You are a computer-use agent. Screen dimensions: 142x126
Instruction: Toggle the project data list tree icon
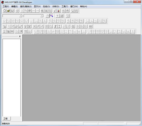[x=51, y=16]
